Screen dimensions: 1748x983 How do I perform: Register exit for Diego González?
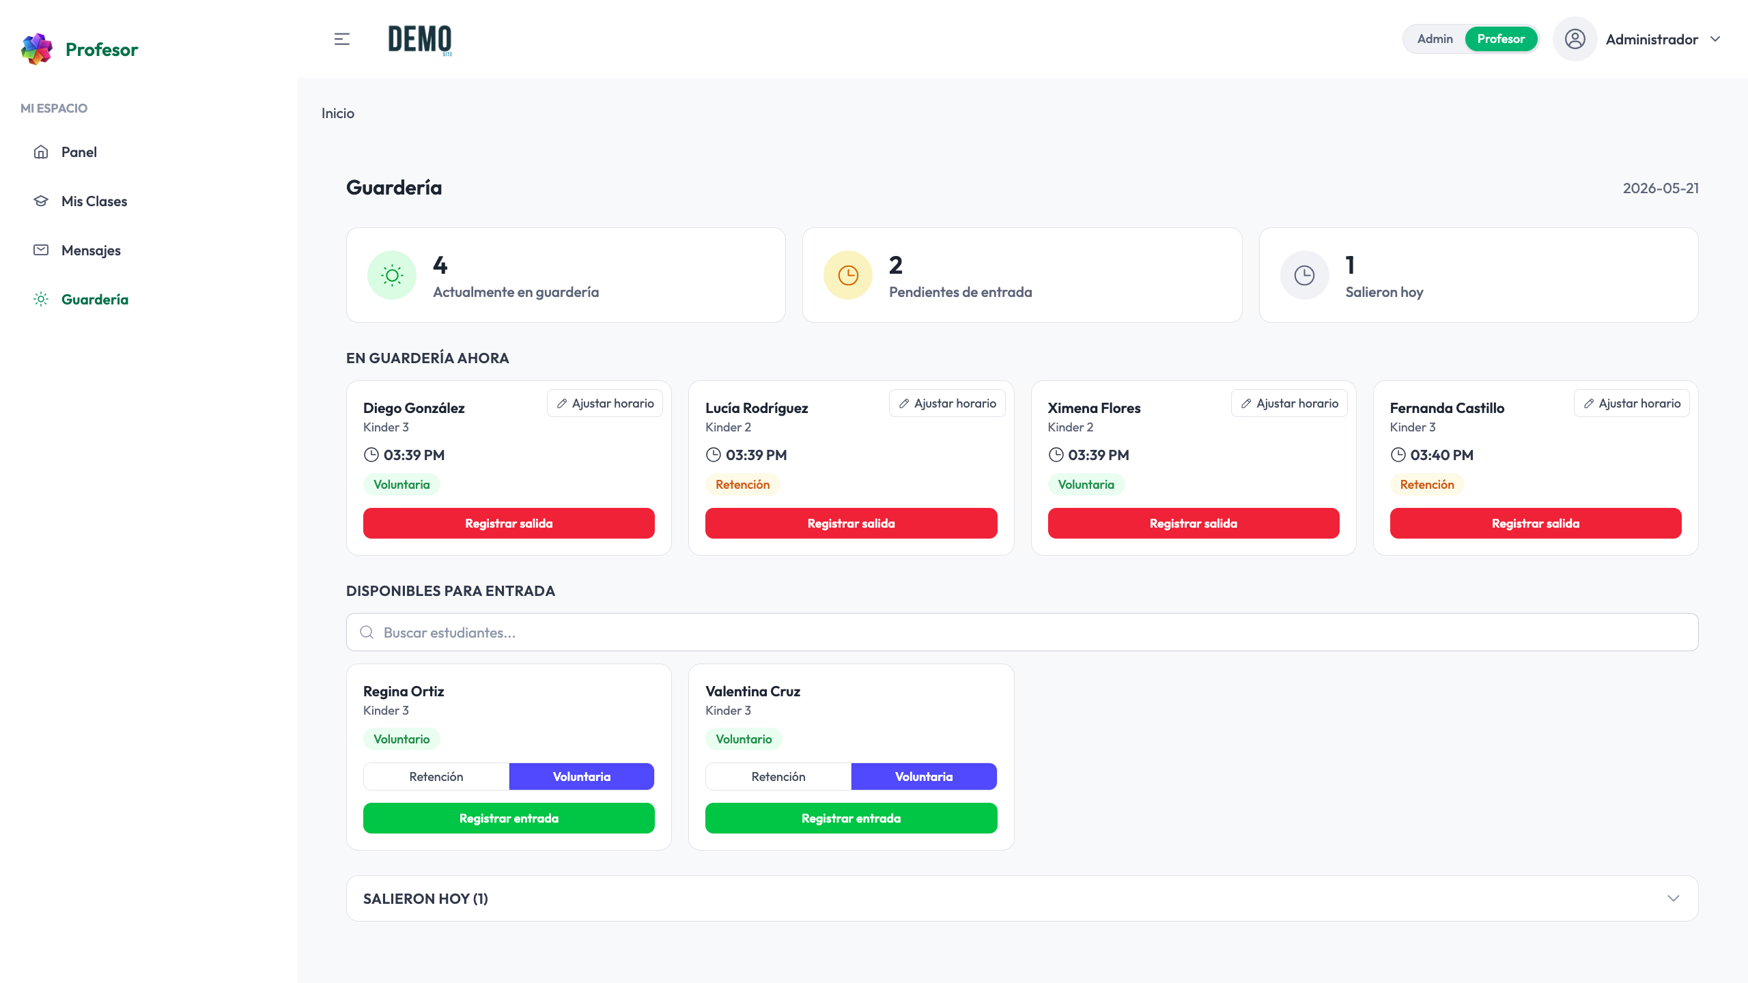pyautogui.click(x=509, y=523)
